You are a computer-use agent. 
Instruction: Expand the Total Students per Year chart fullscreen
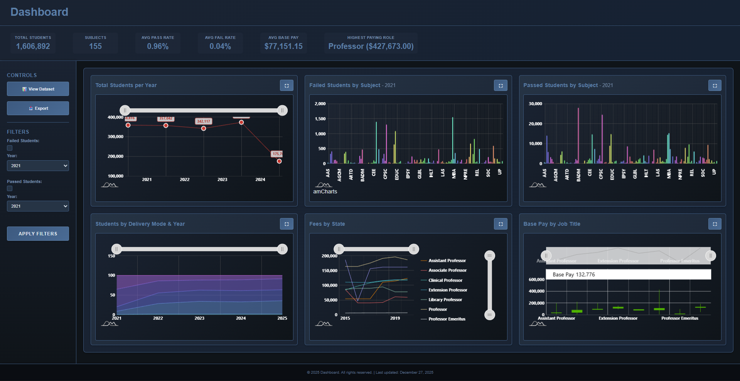[287, 86]
